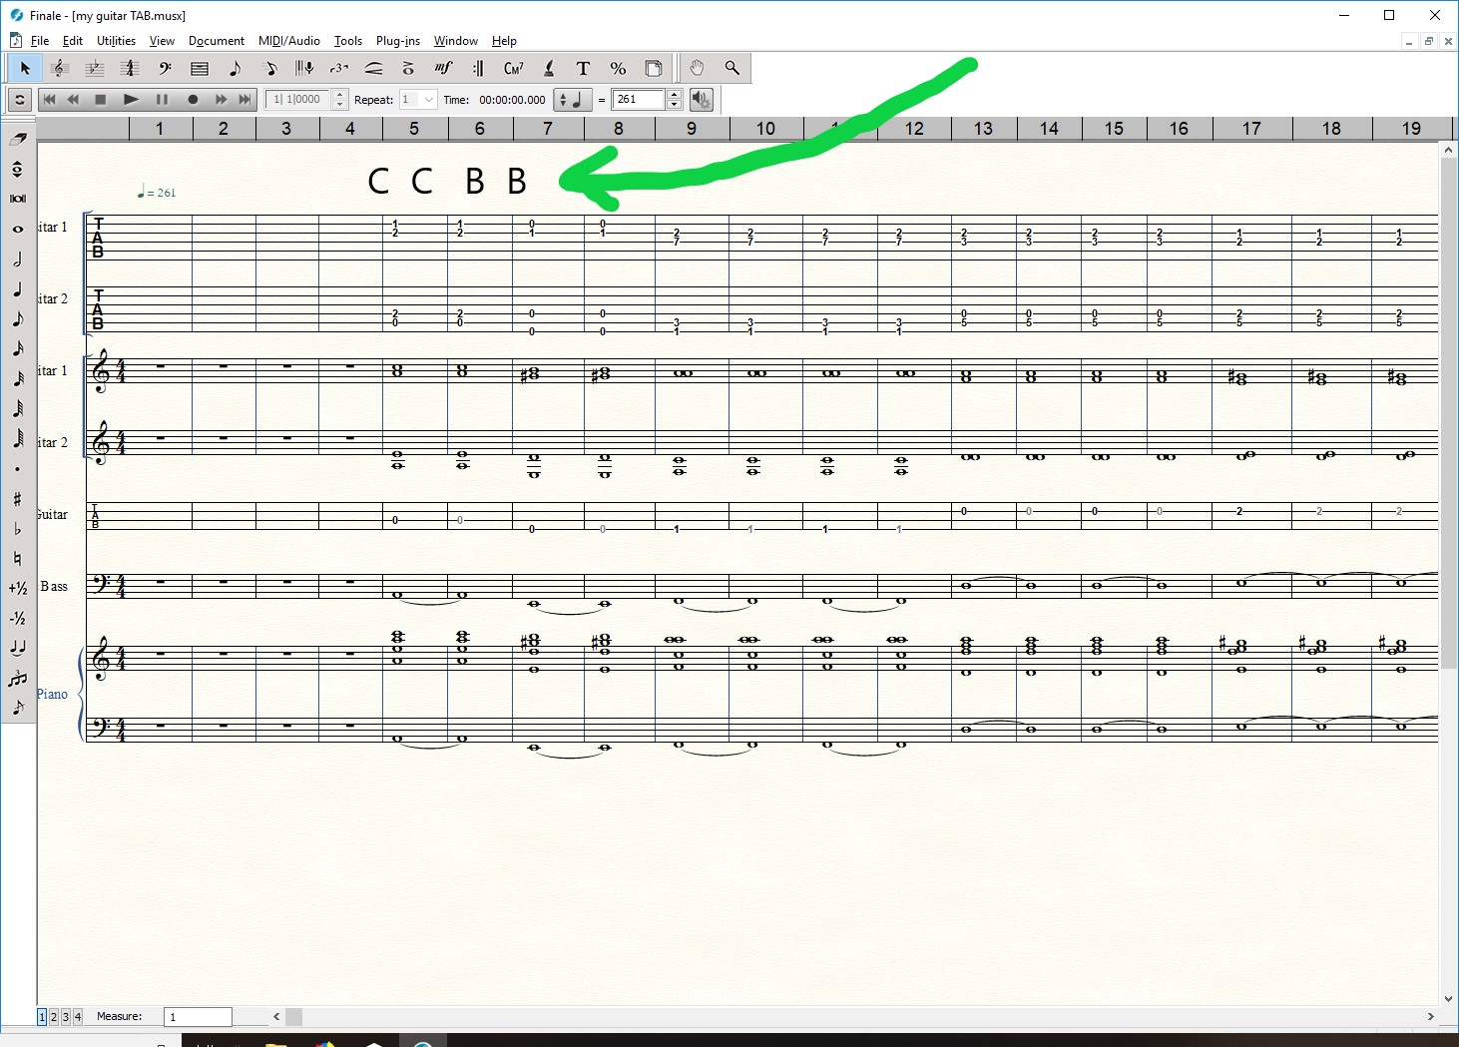The width and height of the screenshot is (1459, 1047).
Task: Activate the Hand Grabber tool
Action: [x=697, y=68]
